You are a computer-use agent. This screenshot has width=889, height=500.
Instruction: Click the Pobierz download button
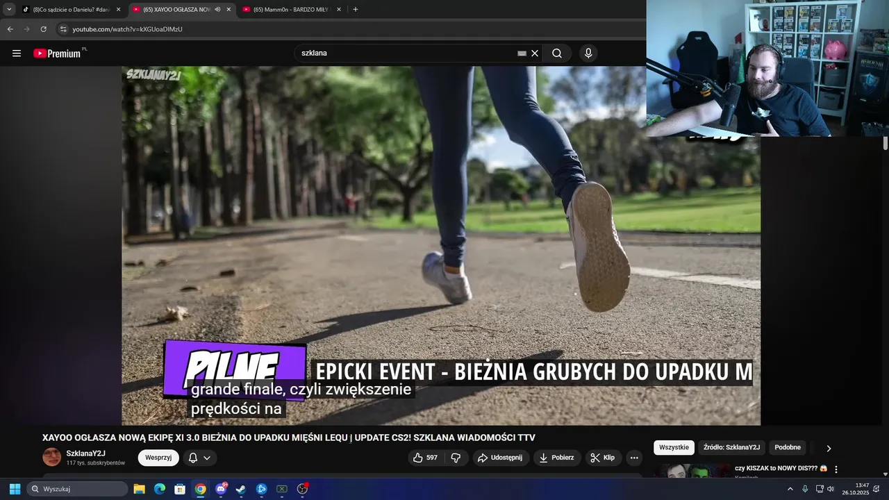coord(557,458)
